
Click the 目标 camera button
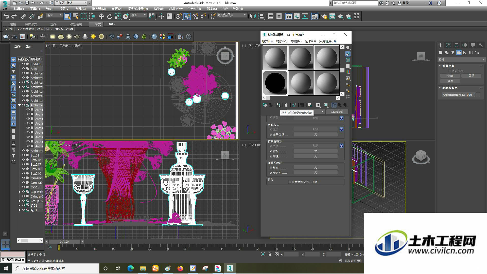tap(471, 76)
